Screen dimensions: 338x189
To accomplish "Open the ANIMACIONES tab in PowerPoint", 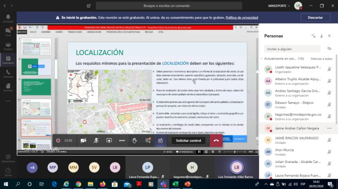I will pos(94,32).
